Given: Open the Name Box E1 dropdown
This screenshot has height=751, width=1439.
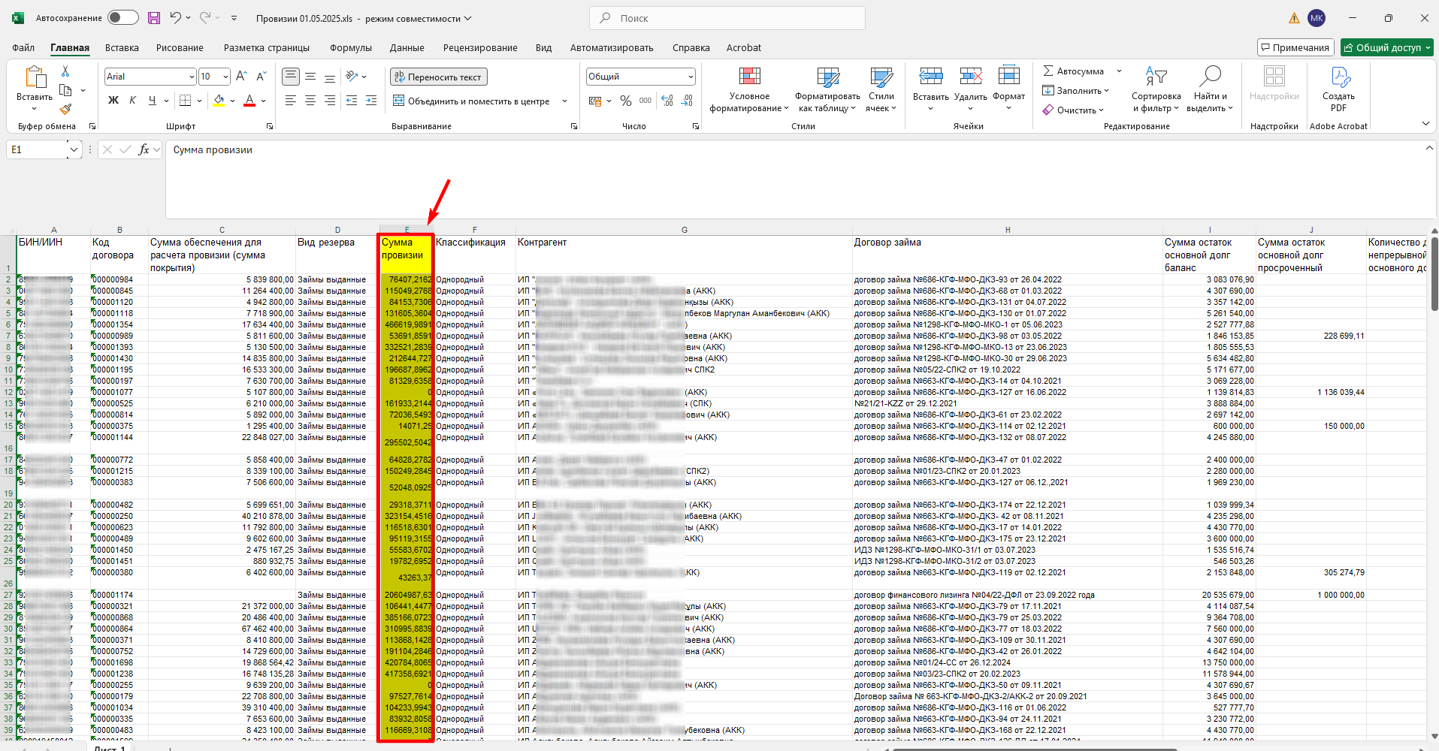Looking at the screenshot, I should (74, 149).
